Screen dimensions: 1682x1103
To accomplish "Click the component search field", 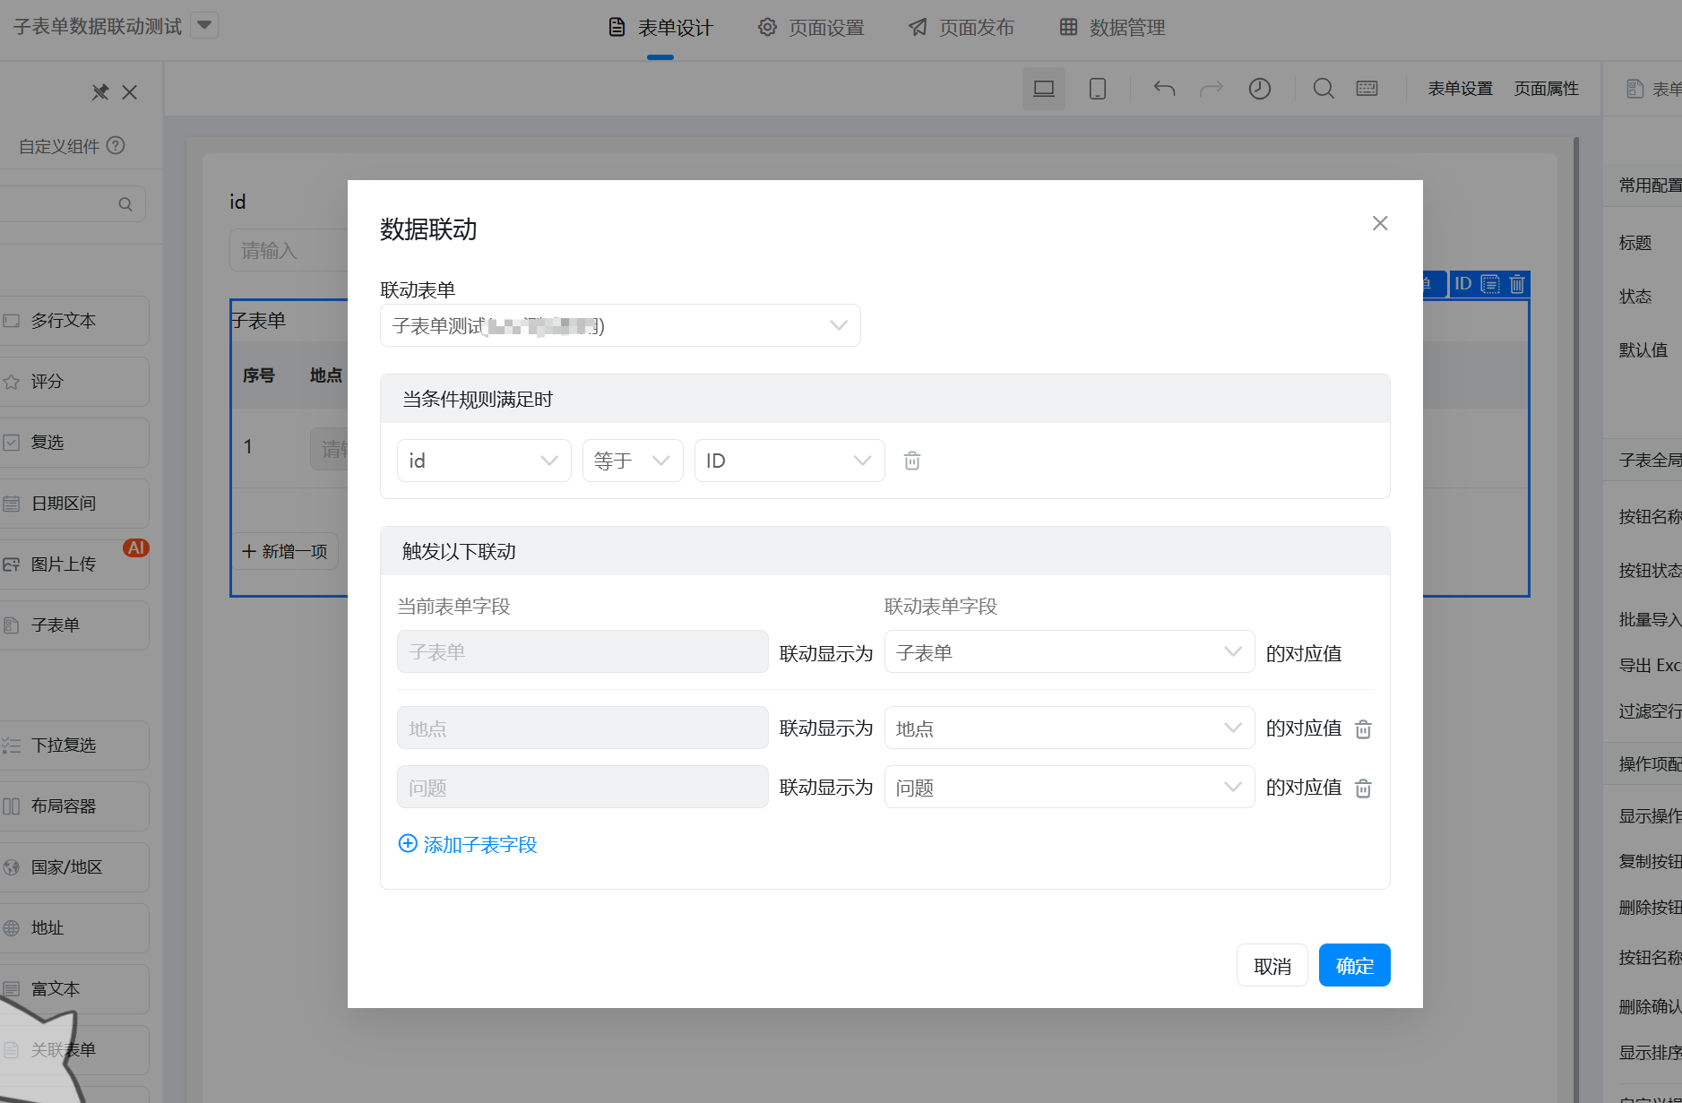I will coord(72,204).
